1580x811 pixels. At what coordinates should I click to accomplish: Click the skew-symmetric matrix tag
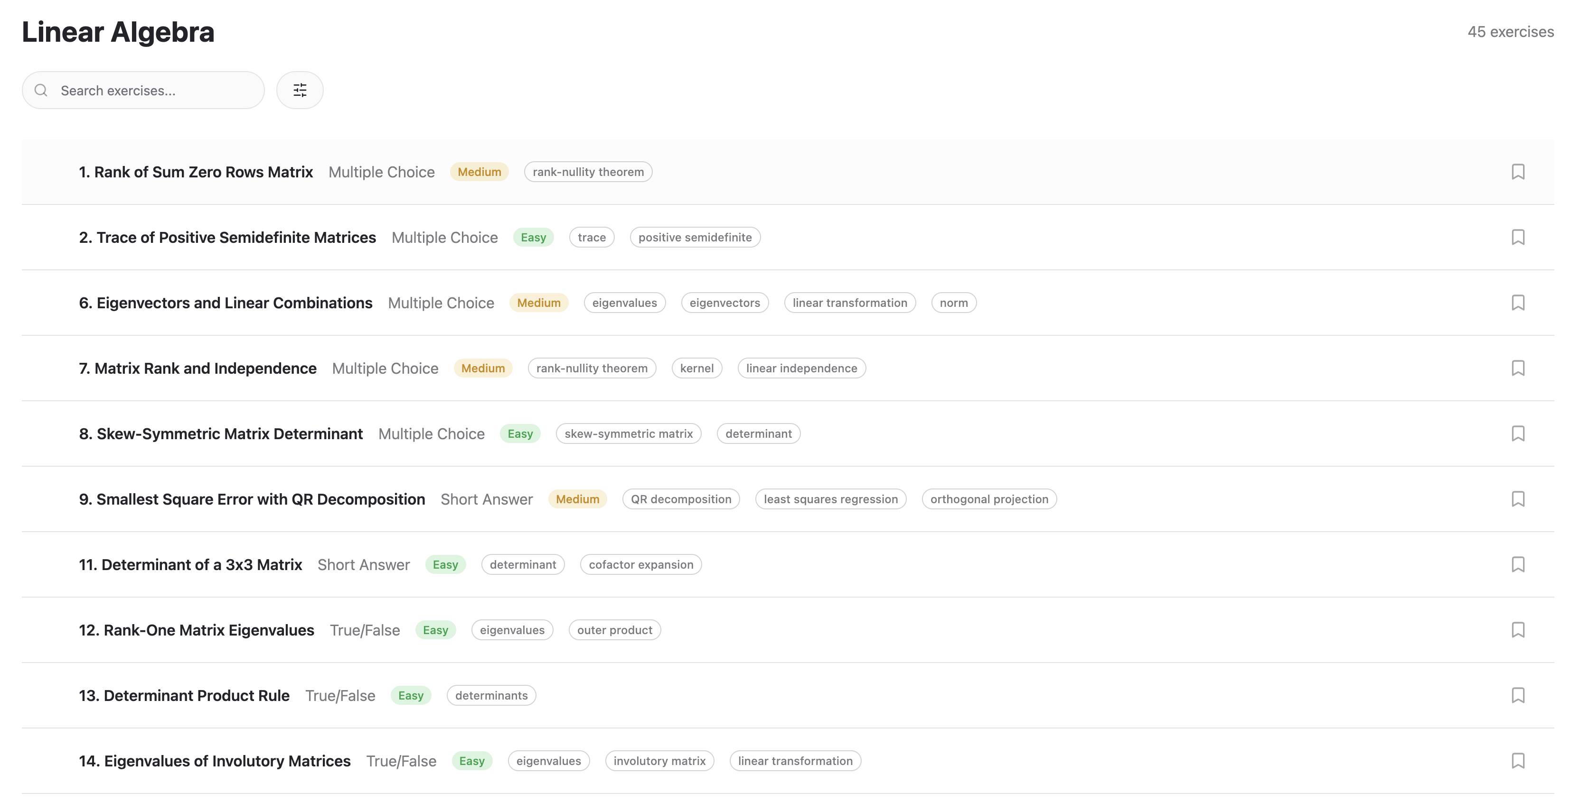[x=629, y=434]
